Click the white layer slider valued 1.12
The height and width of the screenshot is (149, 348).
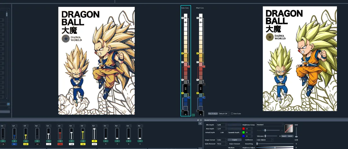(x=48, y=134)
